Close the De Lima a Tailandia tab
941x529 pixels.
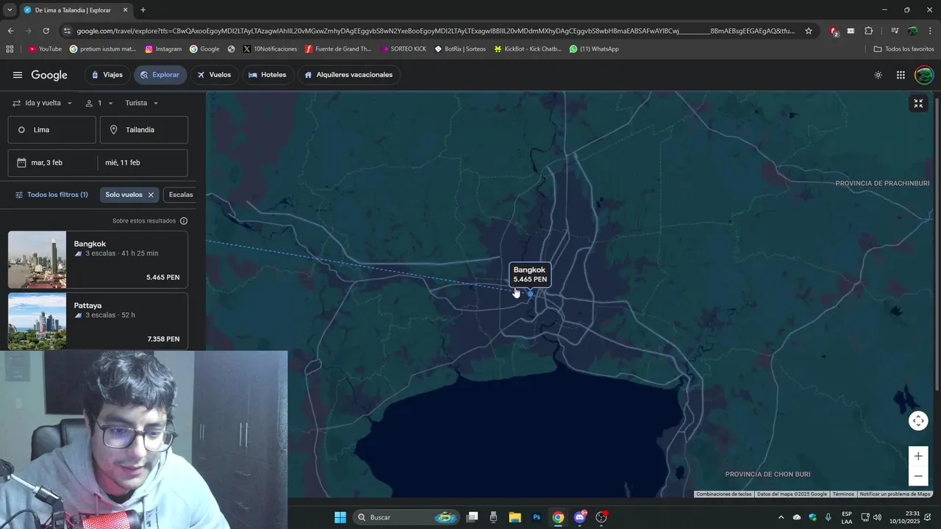[125, 10]
